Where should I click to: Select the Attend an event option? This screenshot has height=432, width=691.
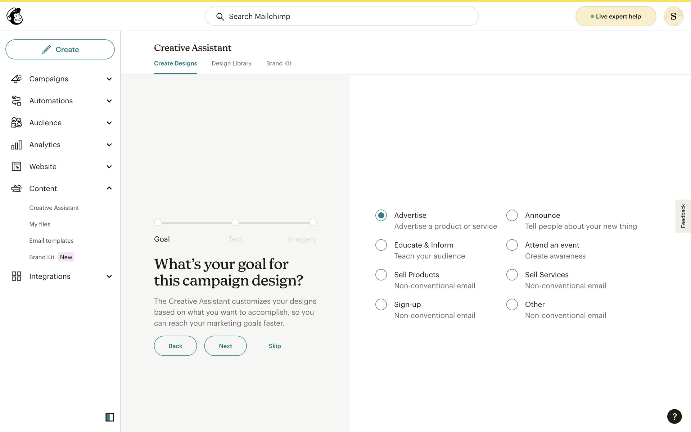click(x=512, y=245)
